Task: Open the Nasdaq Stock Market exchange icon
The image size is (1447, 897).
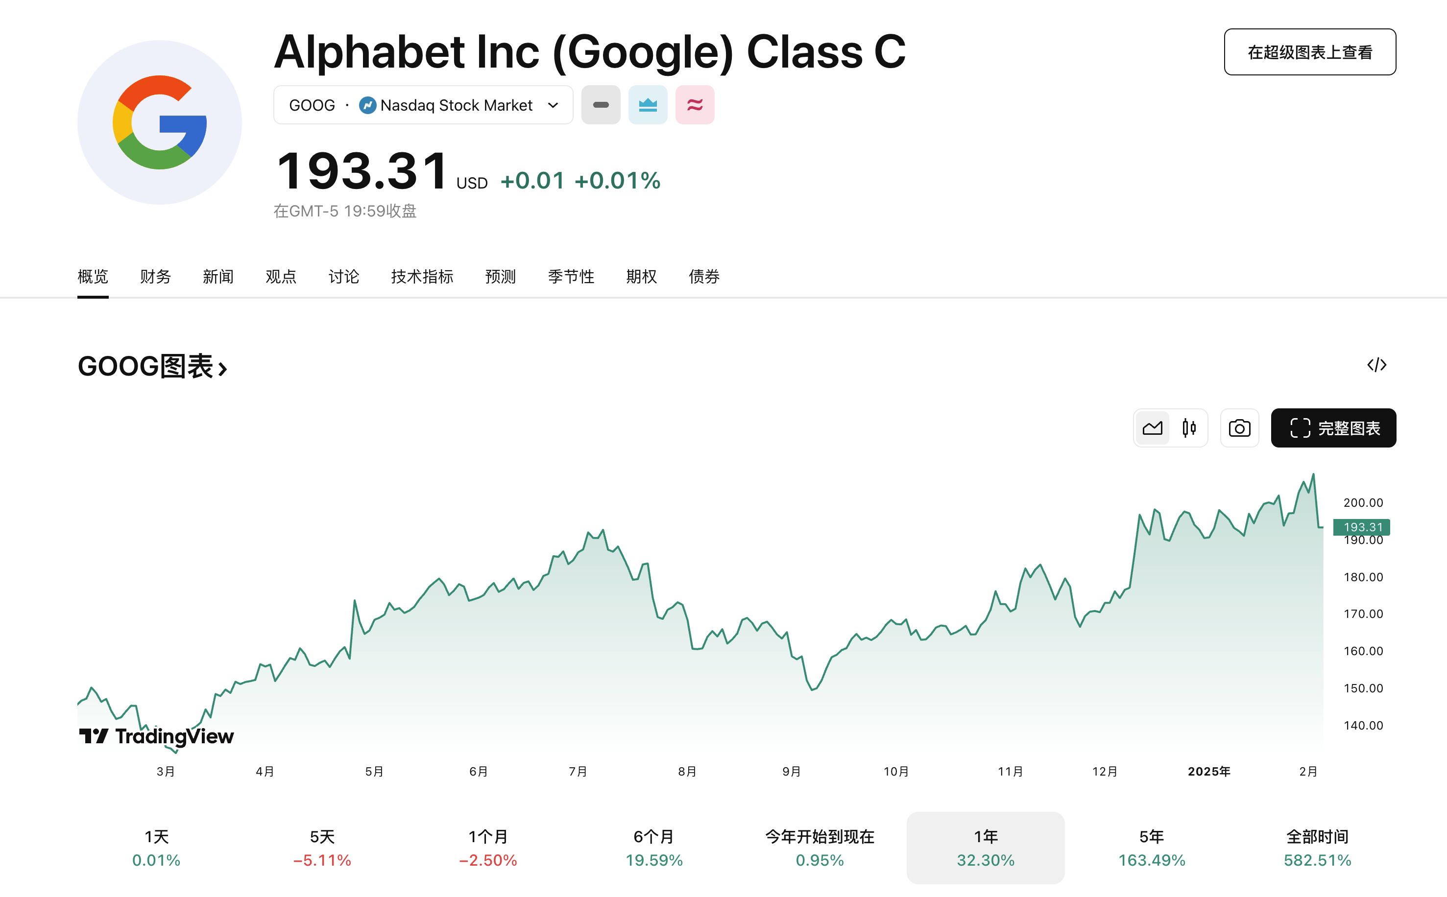Action: [x=368, y=105]
